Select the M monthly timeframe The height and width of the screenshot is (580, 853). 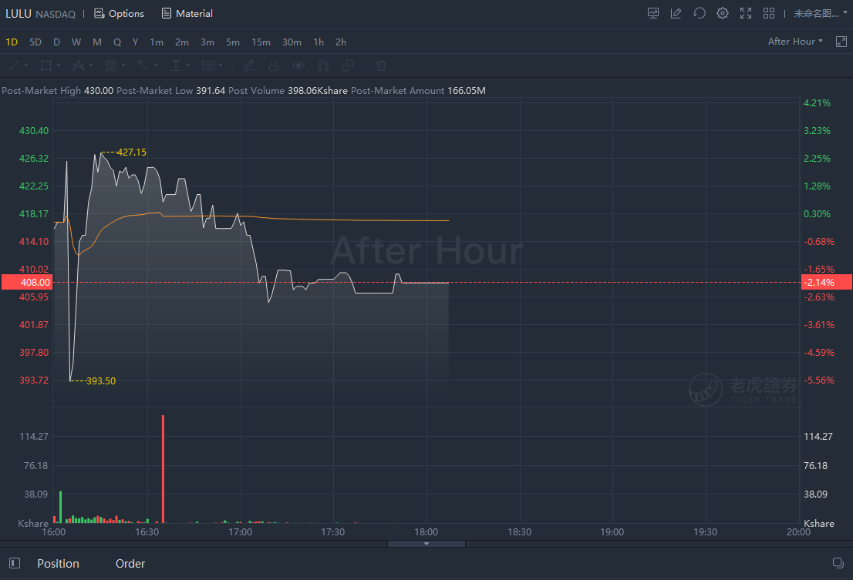click(97, 42)
